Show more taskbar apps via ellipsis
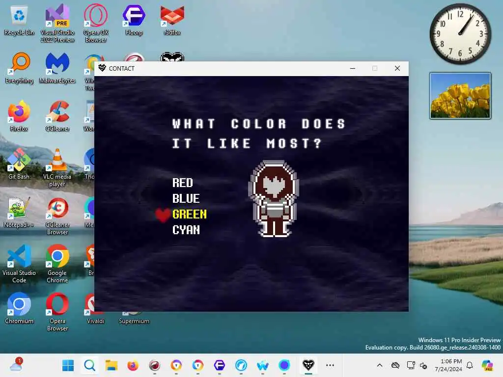The width and height of the screenshot is (503, 377). pos(330,365)
